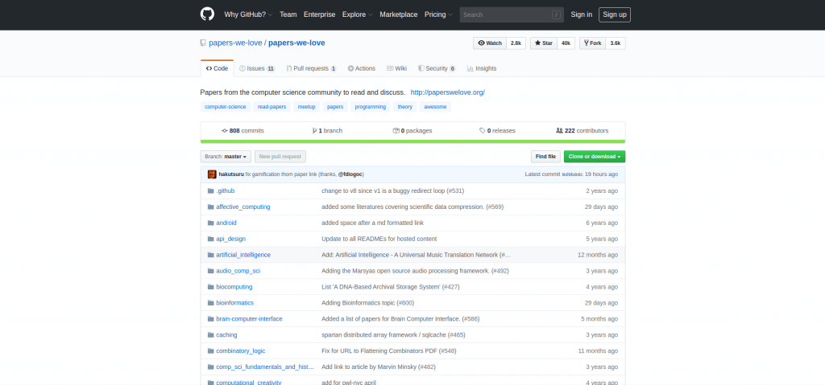The width and height of the screenshot is (825, 385).
Task: Open the 2.8k watchers count
Action: (x=516, y=43)
